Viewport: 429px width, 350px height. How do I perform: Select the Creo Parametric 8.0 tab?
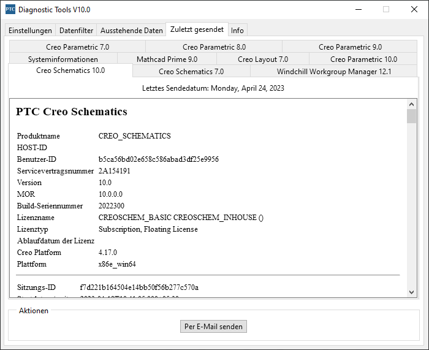coord(214,47)
